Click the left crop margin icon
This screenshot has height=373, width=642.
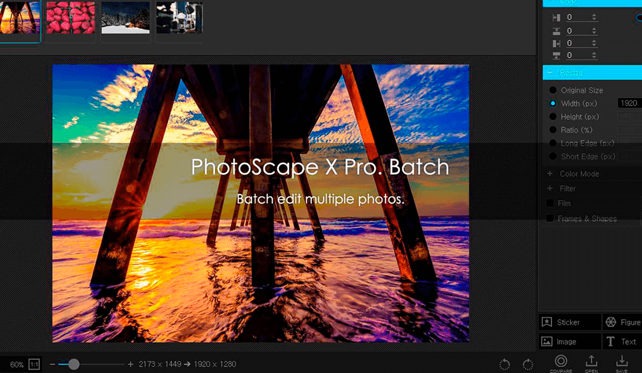tap(556, 18)
